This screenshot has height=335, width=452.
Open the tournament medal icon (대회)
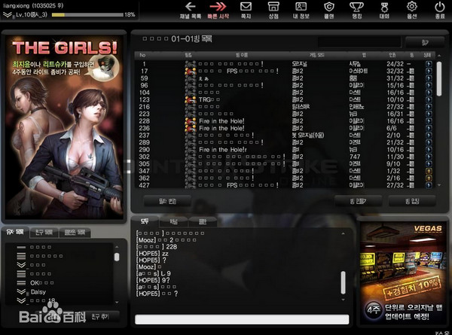(384, 11)
